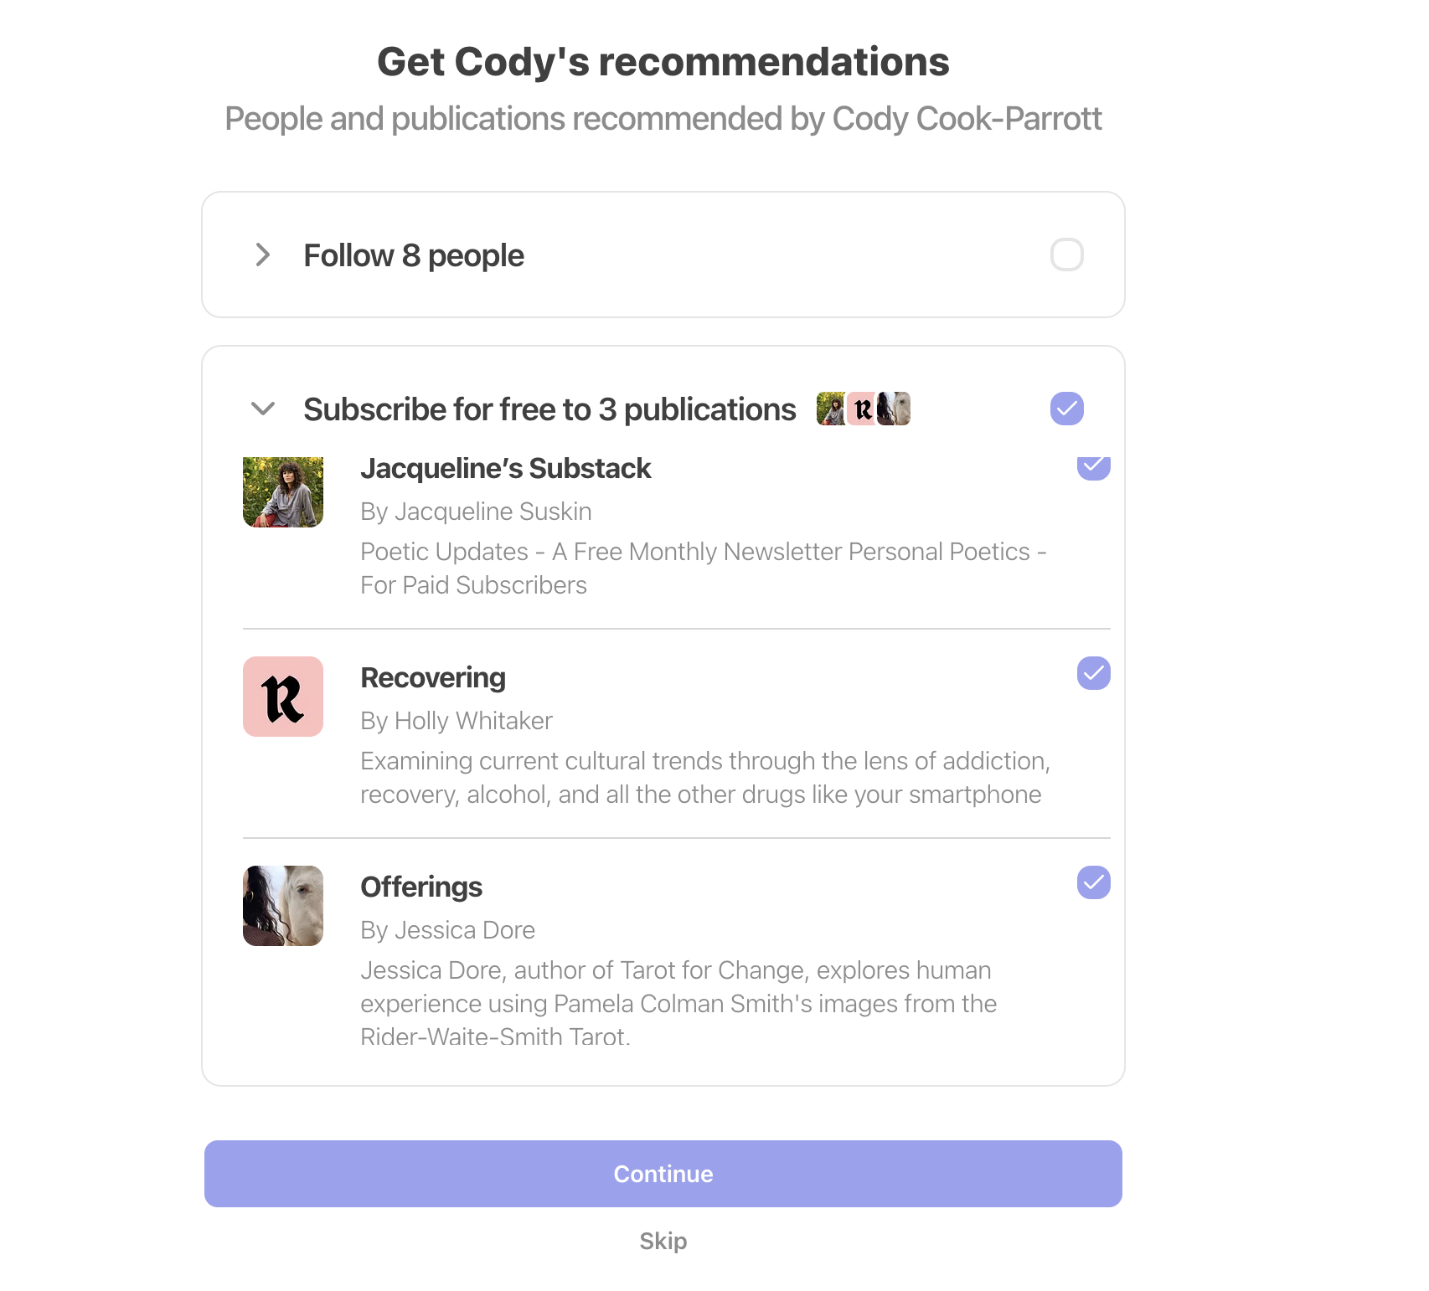Click small horse avatar in publications header

tap(895, 409)
